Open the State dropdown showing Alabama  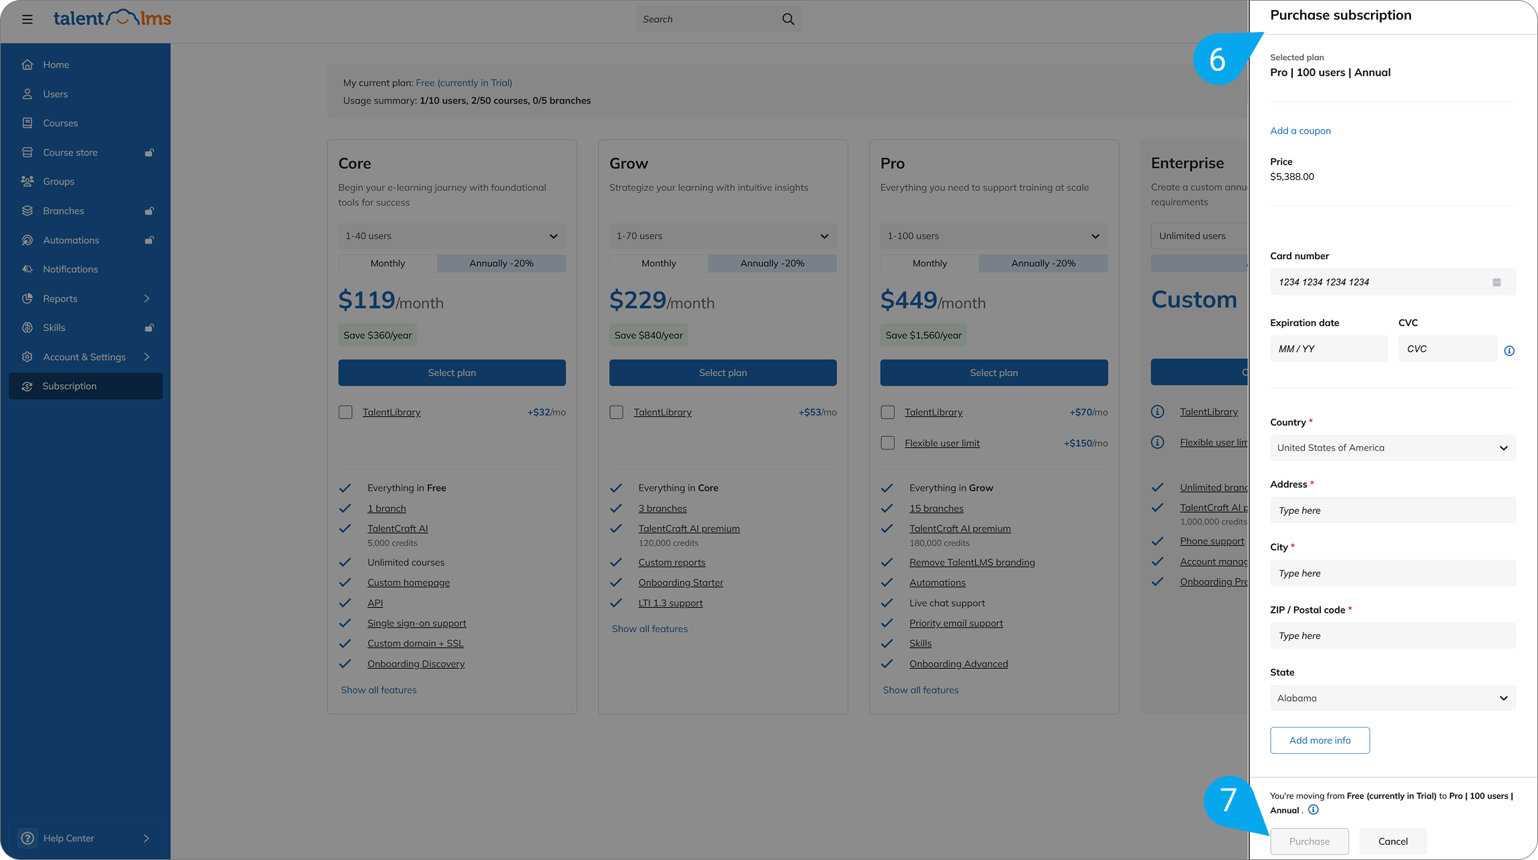tap(1393, 698)
